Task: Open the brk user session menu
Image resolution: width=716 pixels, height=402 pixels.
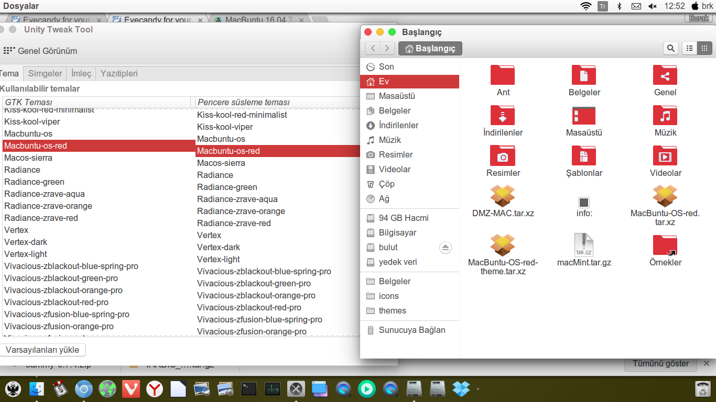Action: click(x=702, y=6)
